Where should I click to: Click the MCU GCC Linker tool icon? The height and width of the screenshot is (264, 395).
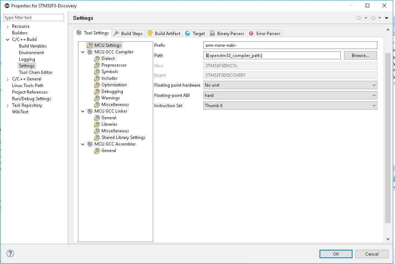point(90,111)
